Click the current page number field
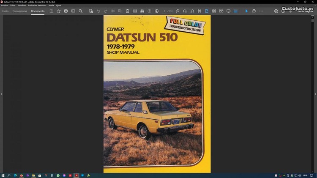This screenshot has width=317, height=178. (164, 11)
